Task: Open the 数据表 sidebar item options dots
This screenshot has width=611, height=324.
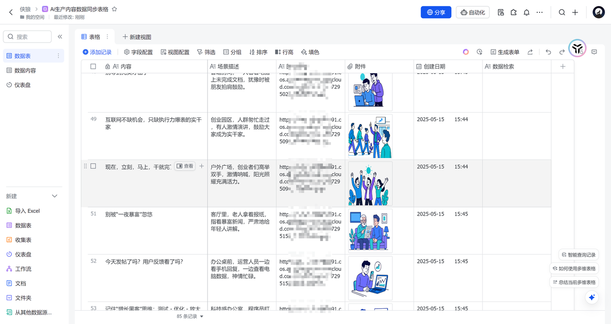Action: pos(59,56)
